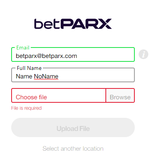Click the betPARX logo
The height and width of the screenshot is (163, 151).
coord(73,24)
